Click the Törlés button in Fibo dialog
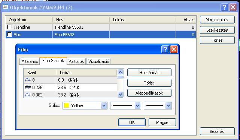Viewport: 240px width, 140px height. click(149, 83)
